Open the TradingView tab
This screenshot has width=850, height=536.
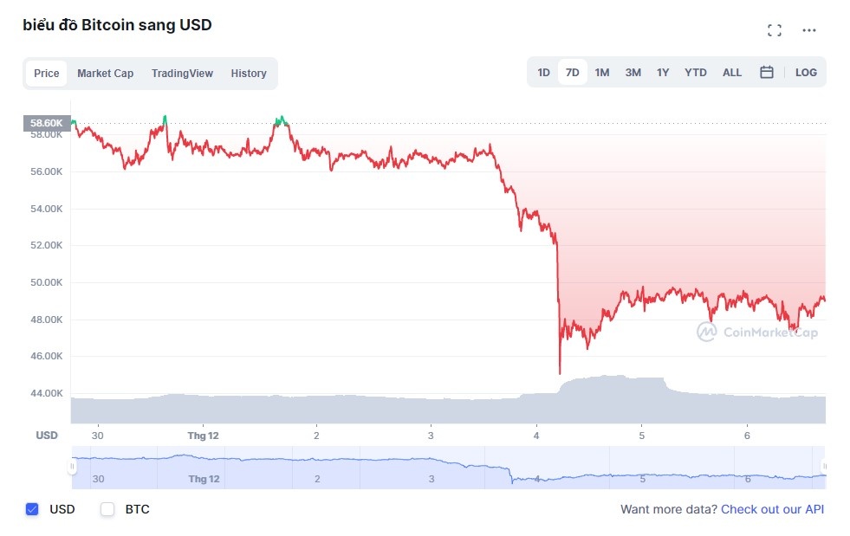(x=182, y=74)
